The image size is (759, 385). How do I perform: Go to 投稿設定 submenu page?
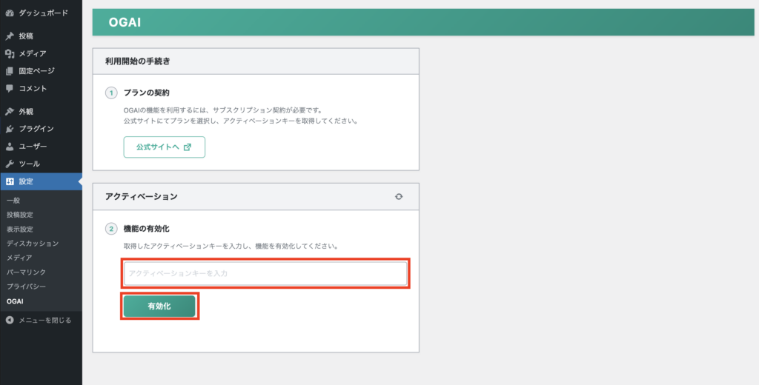[x=19, y=215]
